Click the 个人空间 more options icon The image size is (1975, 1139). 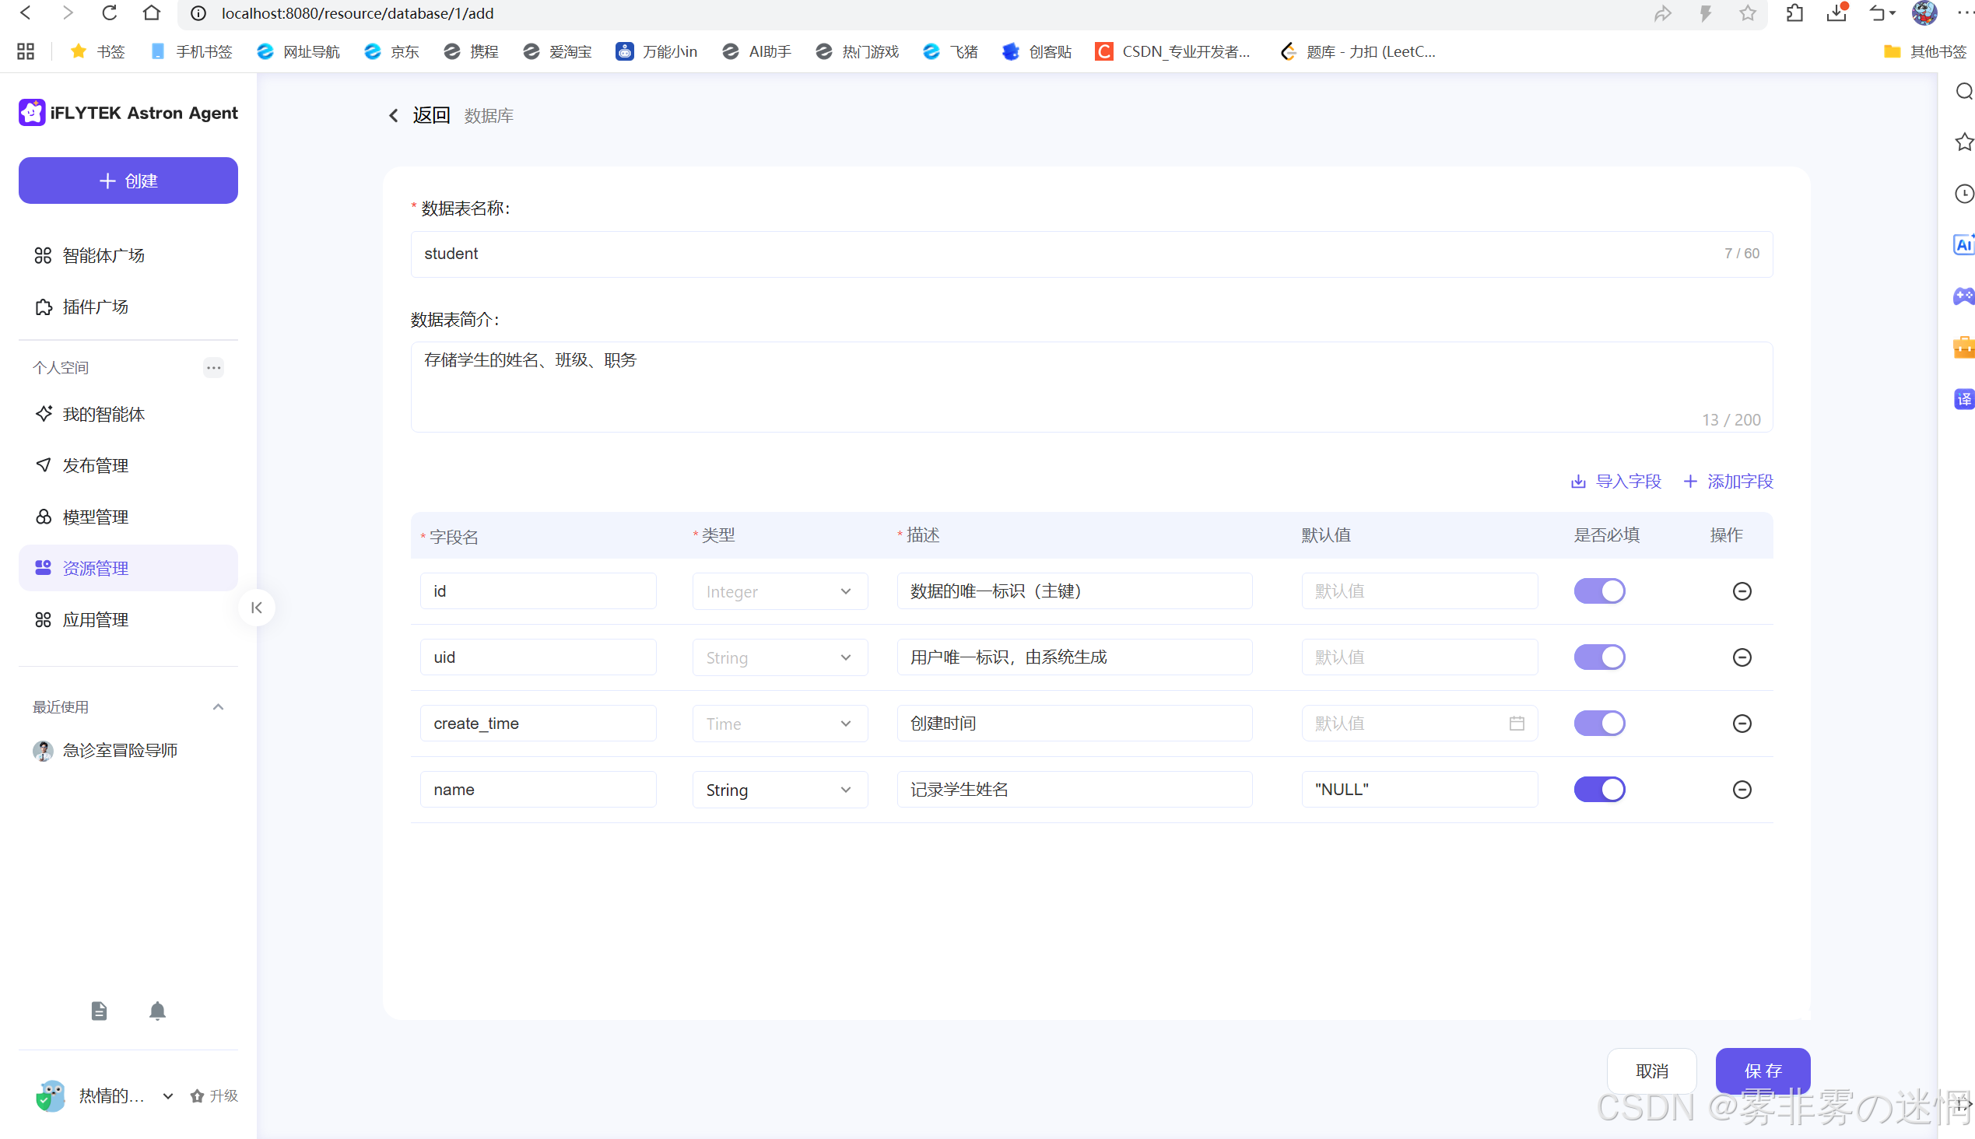point(214,368)
